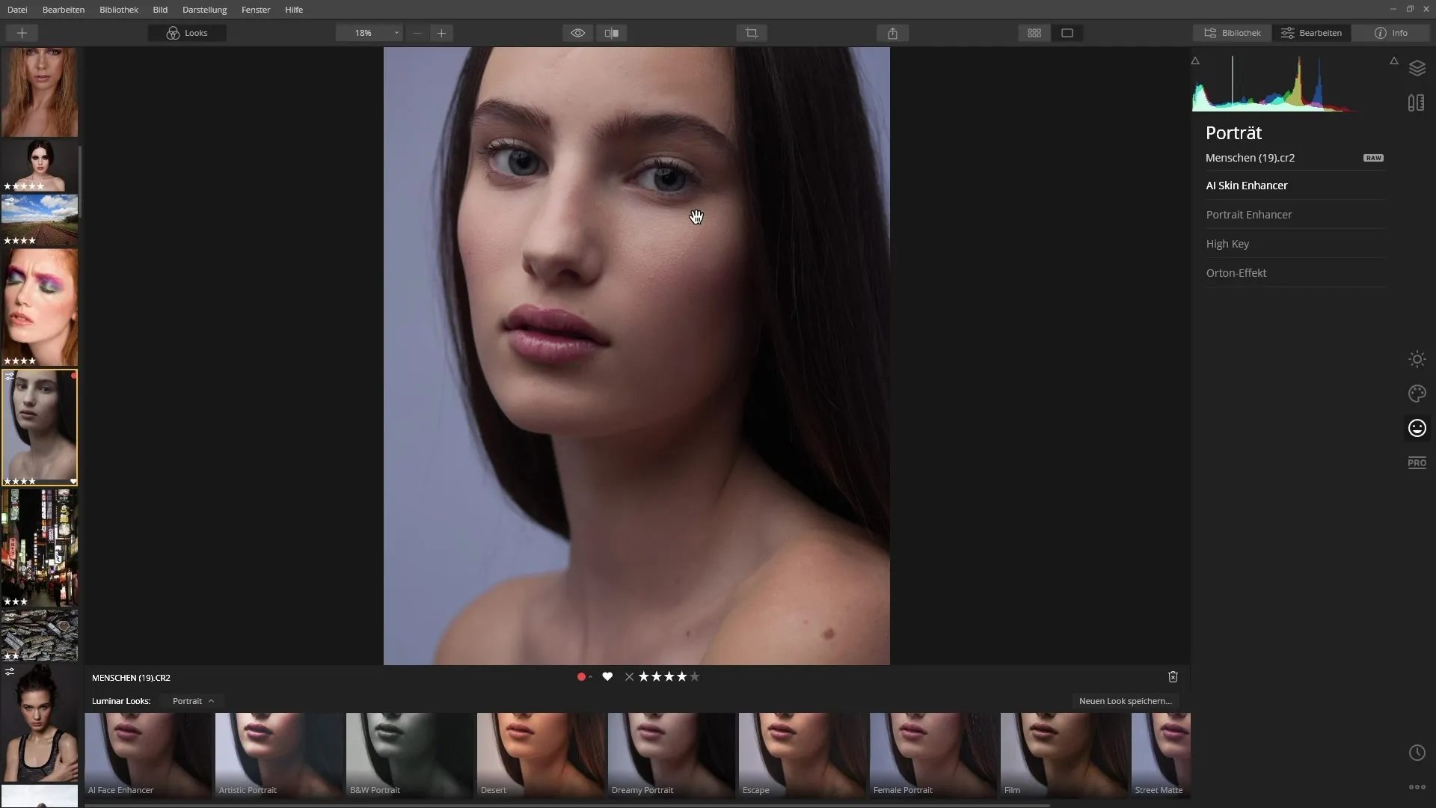This screenshot has height=808, width=1436.
Task: Switch to gallery grid view
Action: 1034,33
